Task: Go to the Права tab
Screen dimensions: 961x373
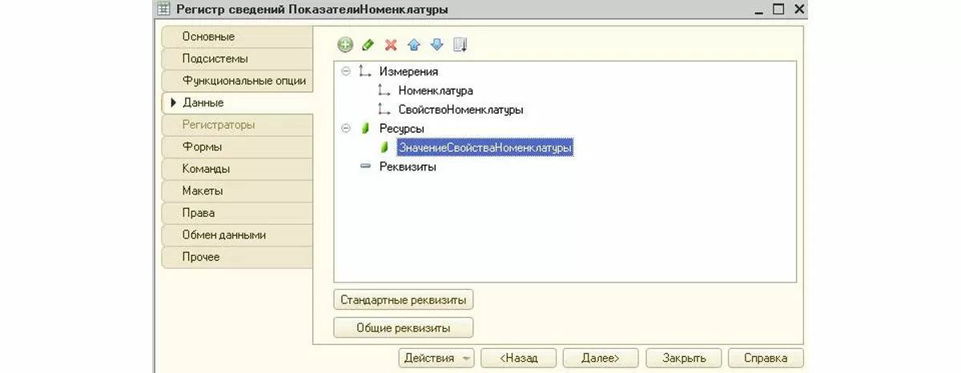Action: (199, 213)
